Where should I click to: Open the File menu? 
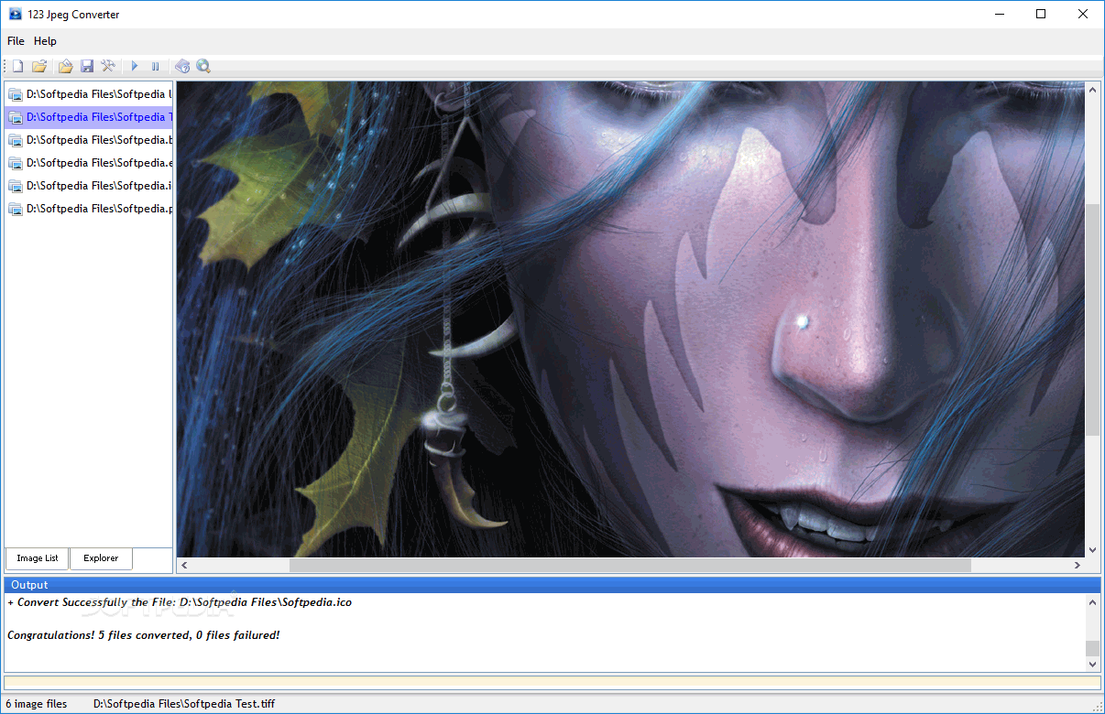[16, 41]
